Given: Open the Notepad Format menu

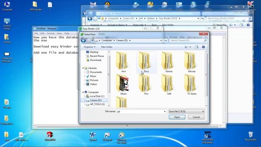Looking at the screenshot, I should tap(51, 33).
